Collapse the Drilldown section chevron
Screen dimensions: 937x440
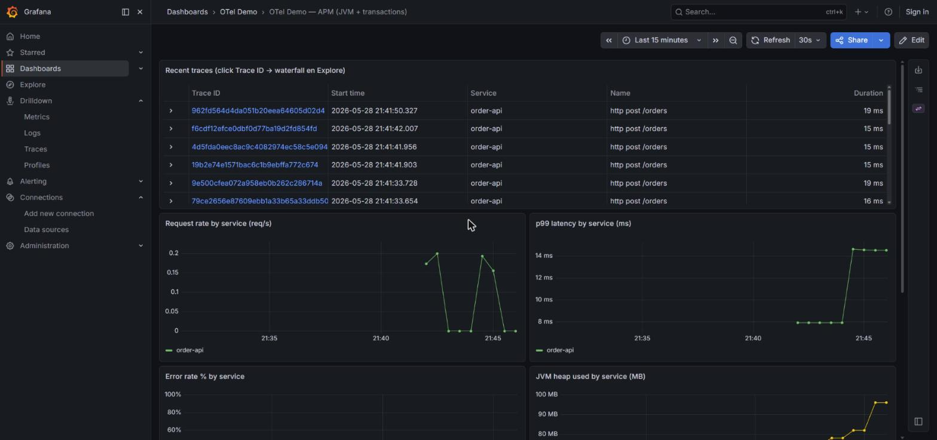(x=140, y=101)
